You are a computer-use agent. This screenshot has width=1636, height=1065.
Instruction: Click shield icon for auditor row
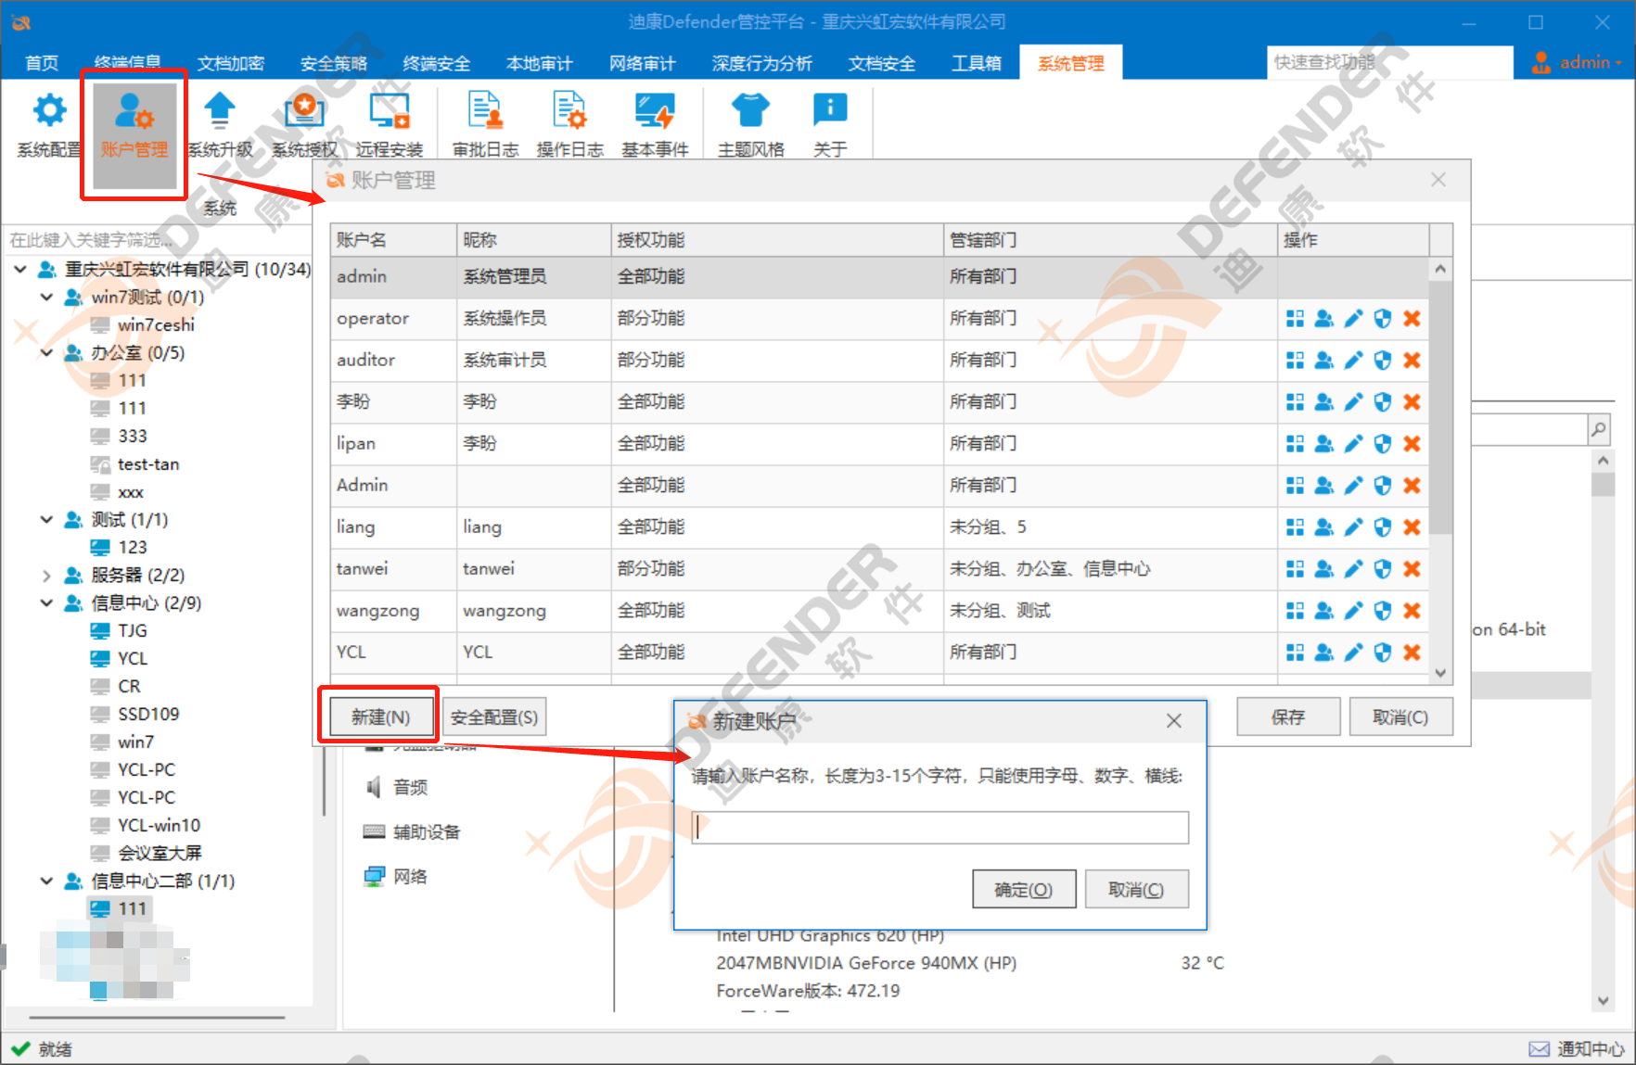[x=1383, y=361]
